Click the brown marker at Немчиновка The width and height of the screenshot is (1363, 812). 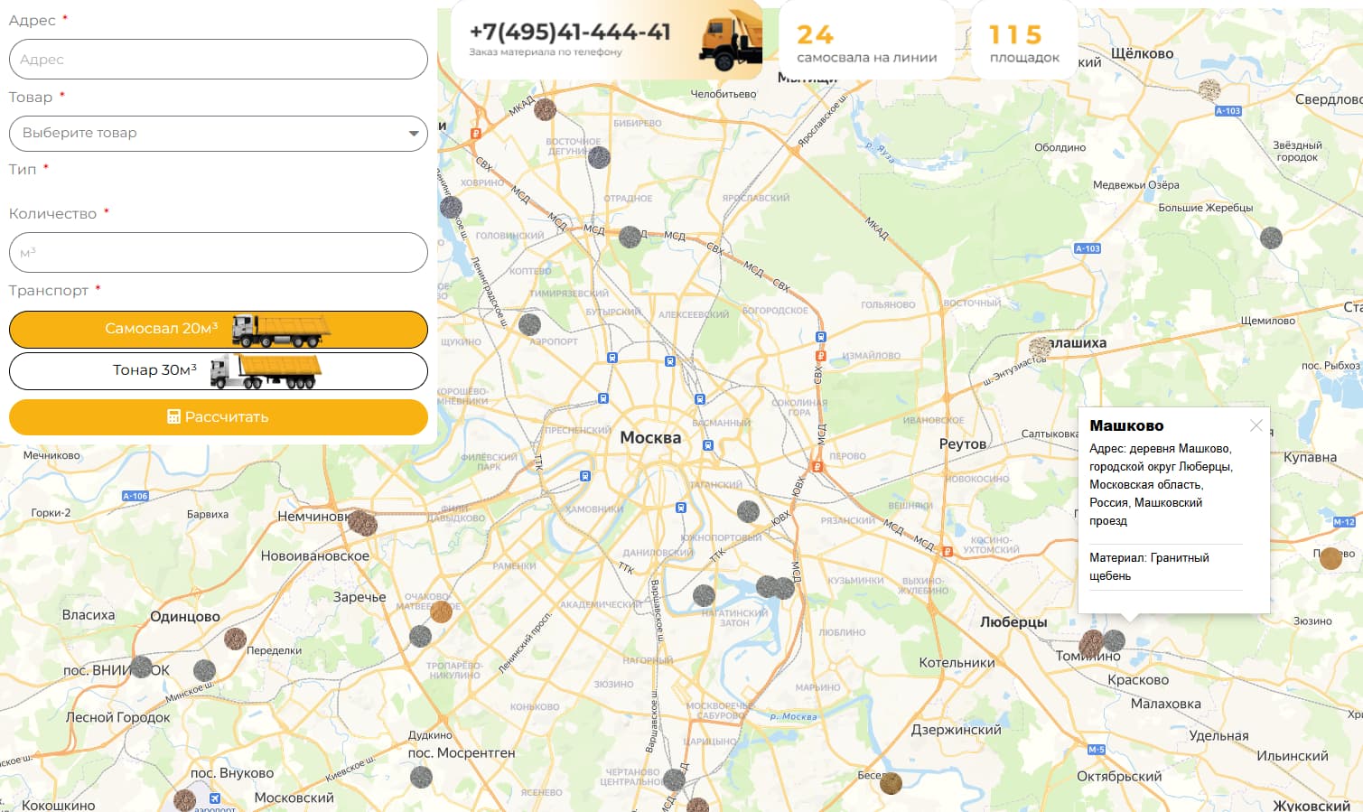tap(362, 522)
